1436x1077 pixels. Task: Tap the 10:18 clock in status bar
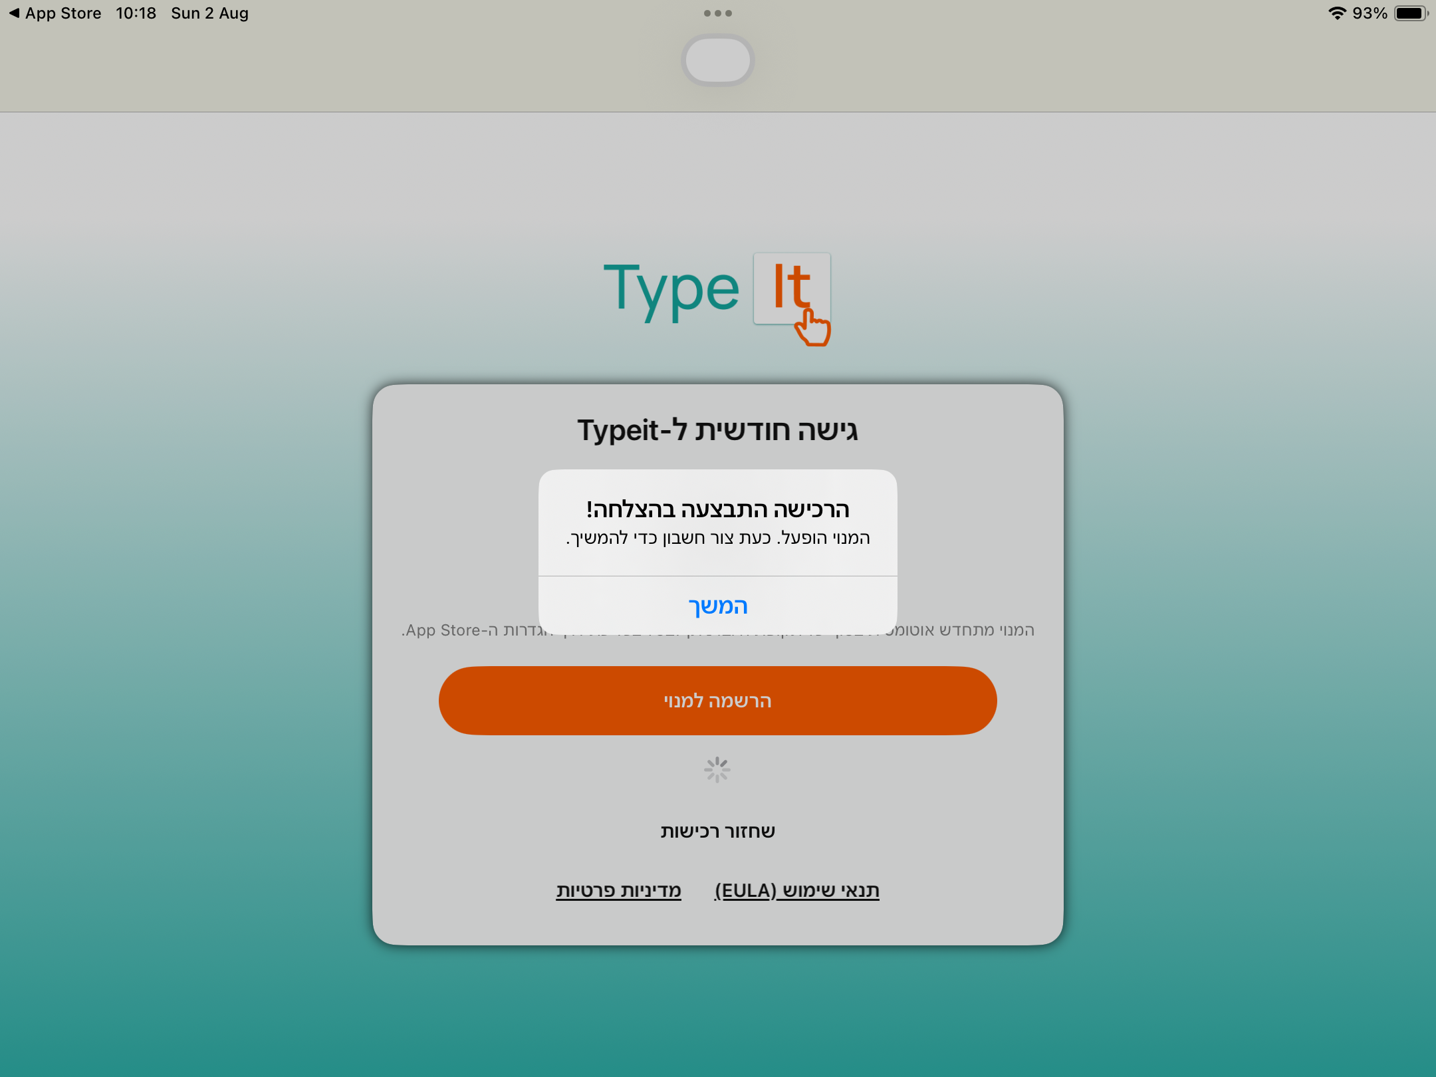[136, 13]
